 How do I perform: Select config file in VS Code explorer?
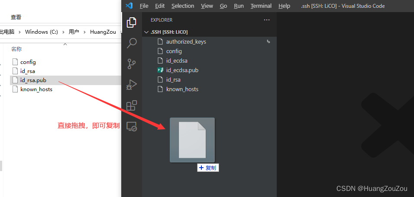point(209,51)
